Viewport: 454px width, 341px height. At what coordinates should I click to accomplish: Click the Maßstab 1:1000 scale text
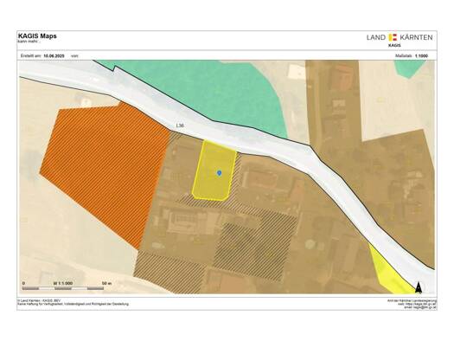(x=412, y=56)
